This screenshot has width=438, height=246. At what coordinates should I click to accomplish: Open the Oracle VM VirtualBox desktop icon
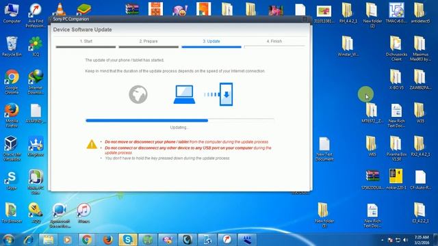12,149
